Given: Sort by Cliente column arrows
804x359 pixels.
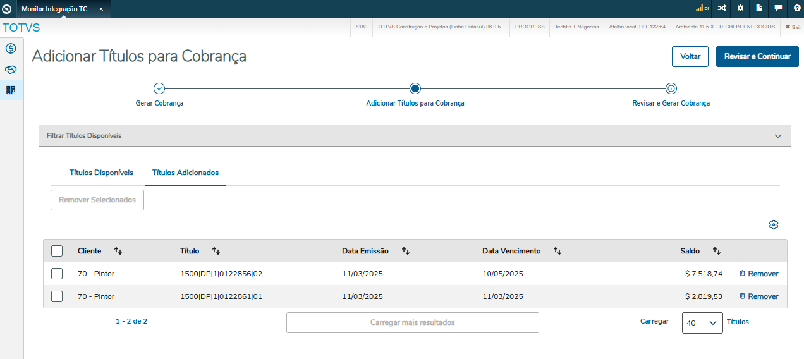Looking at the screenshot, I should (118, 251).
